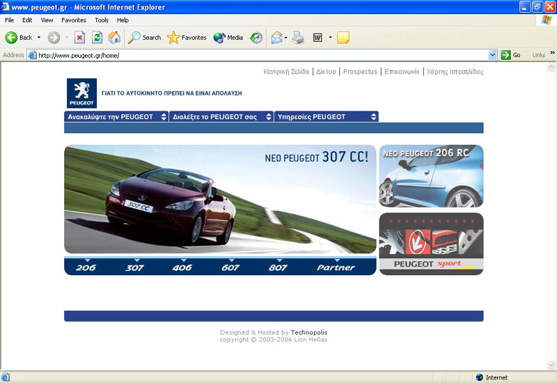Click the 307 CC main banner image
The width and height of the screenshot is (557, 383).
pyautogui.click(x=220, y=199)
